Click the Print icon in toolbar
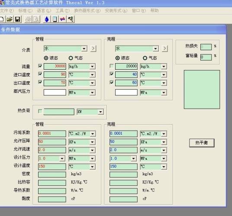The height and width of the screenshot is (216, 232). 28,19
